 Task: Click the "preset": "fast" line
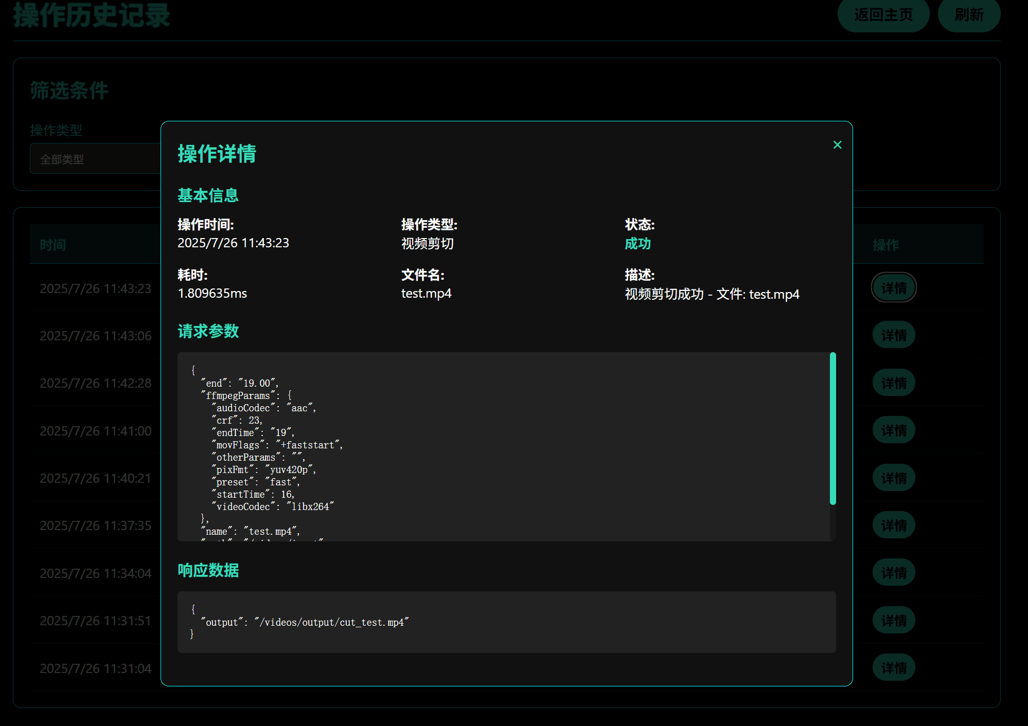point(256,482)
